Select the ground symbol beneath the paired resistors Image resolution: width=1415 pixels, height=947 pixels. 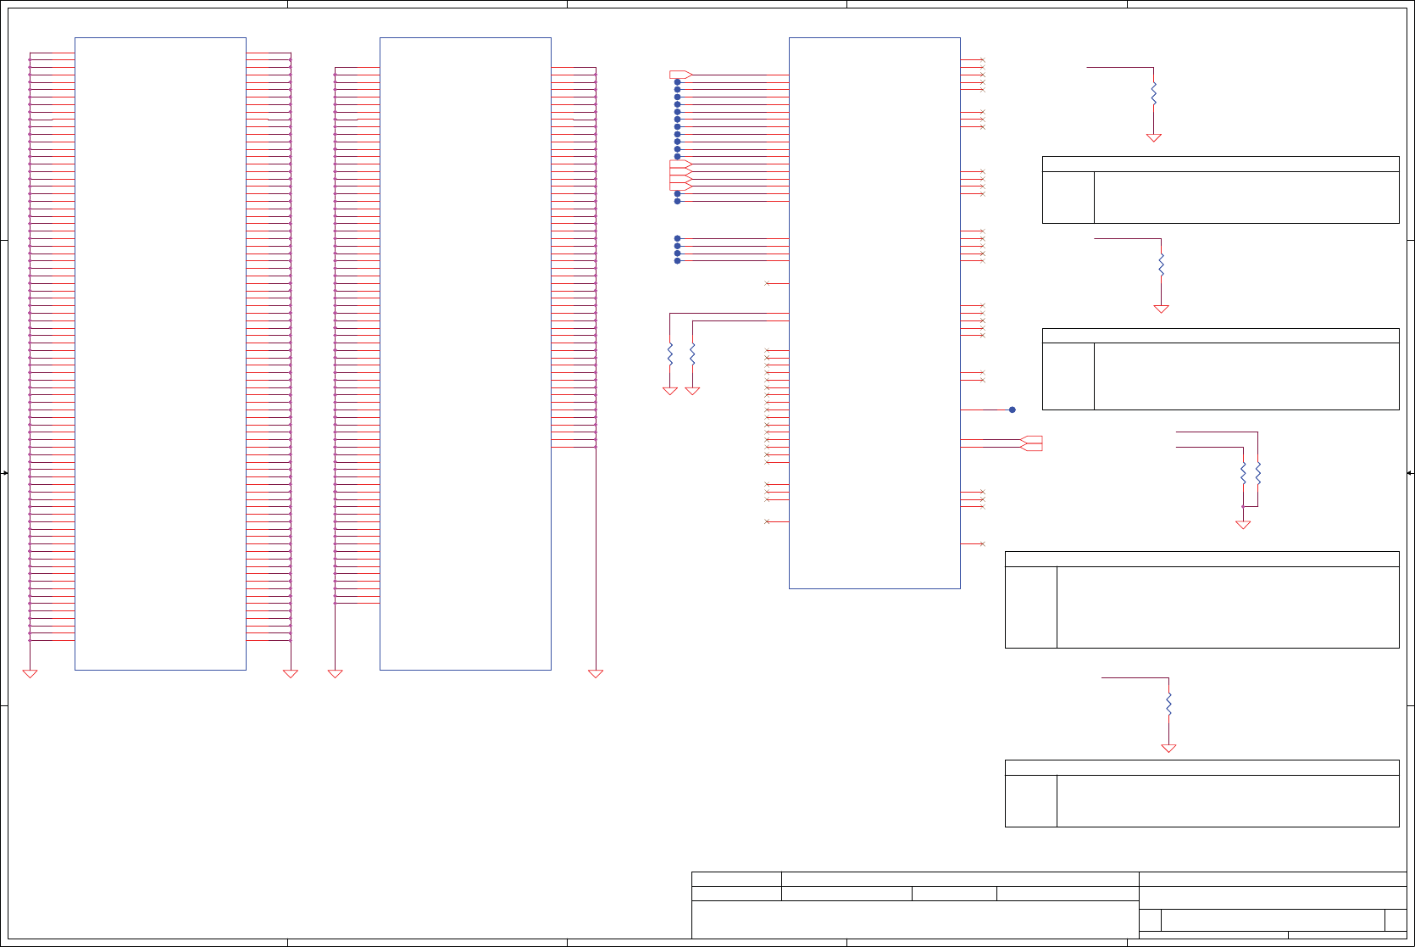(1243, 525)
